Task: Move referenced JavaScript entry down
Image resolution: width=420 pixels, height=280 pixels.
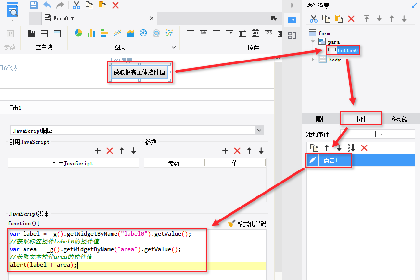Action: 134,151
